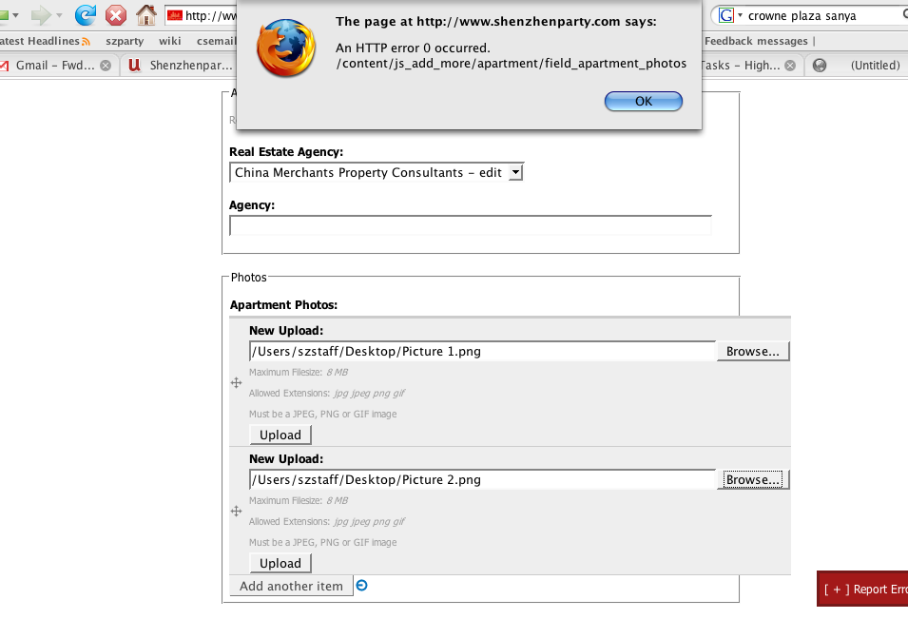This screenshot has height=619, width=908.
Task: Open the szparty bookmark
Action: (124, 41)
